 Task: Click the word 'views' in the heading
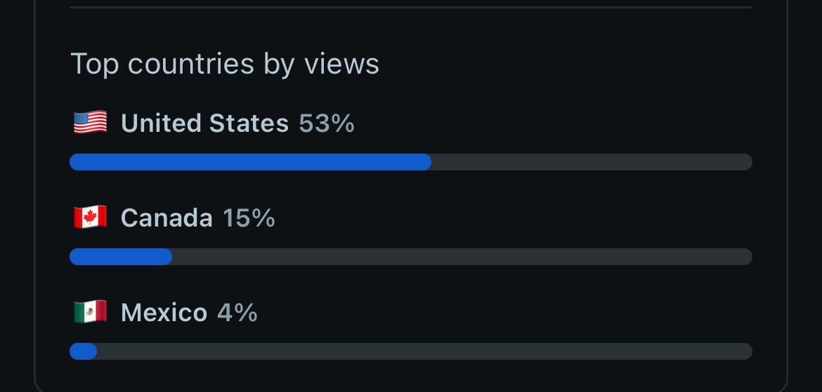pyautogui.click(x=342, y=65)
